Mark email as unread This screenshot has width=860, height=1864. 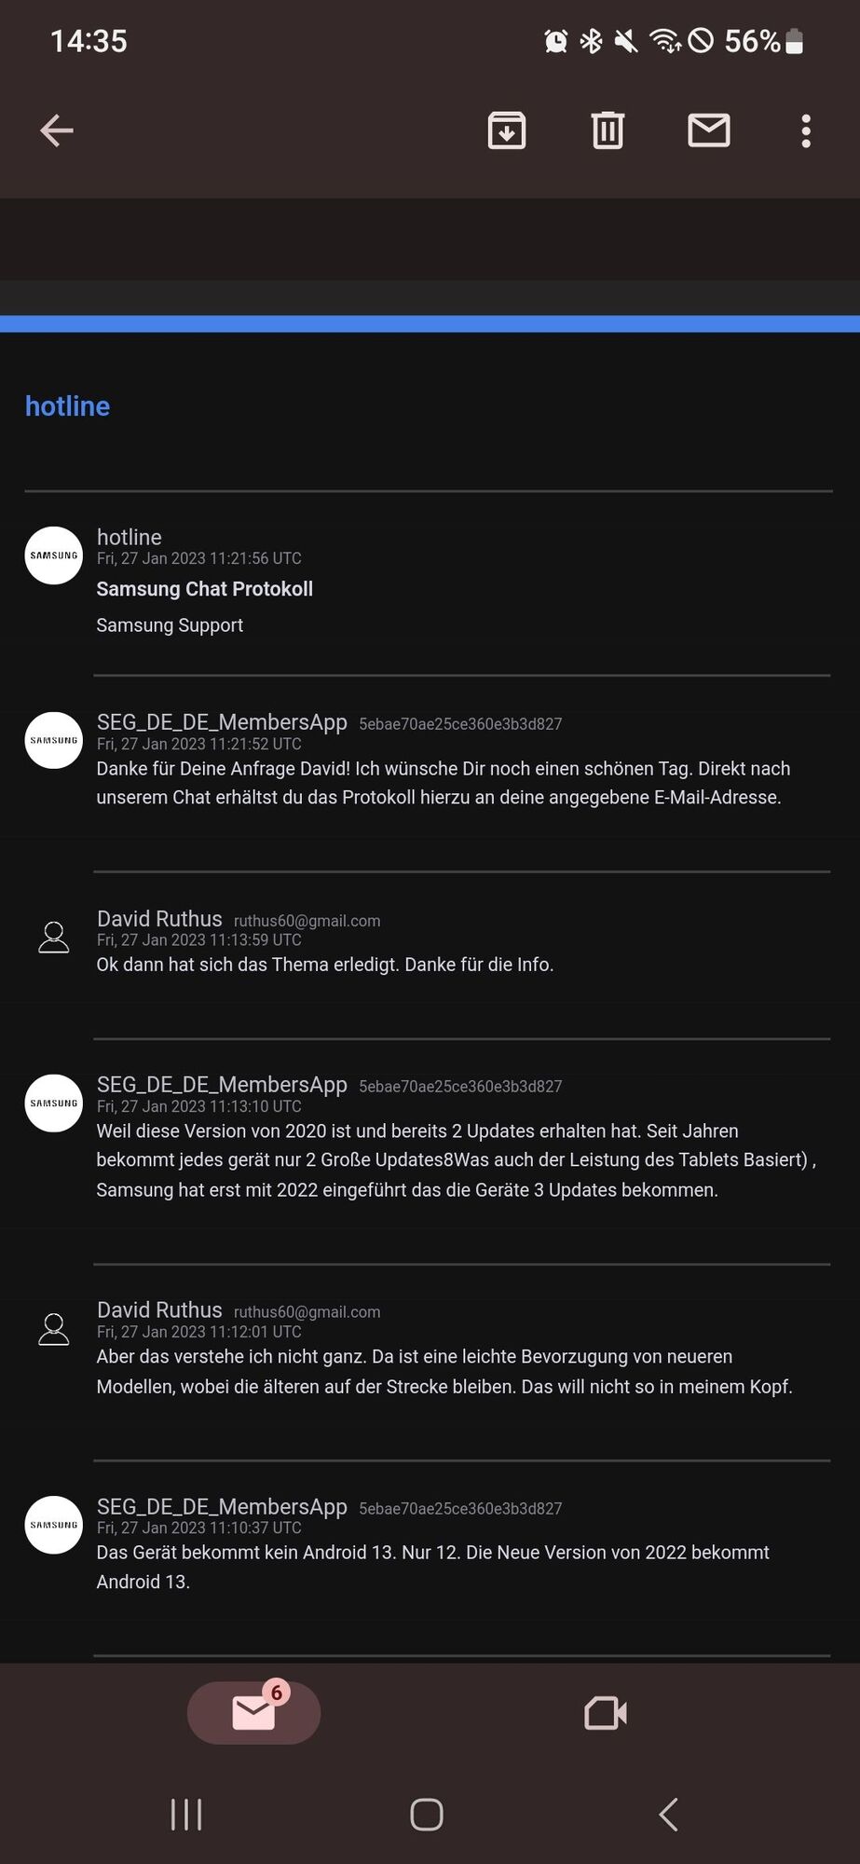(708, 130)
